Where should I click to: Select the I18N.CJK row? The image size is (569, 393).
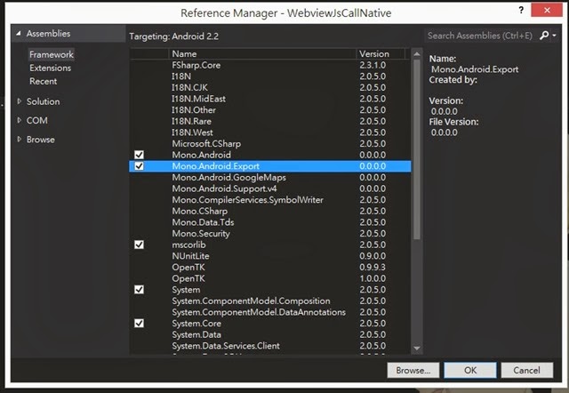[270, 88]
